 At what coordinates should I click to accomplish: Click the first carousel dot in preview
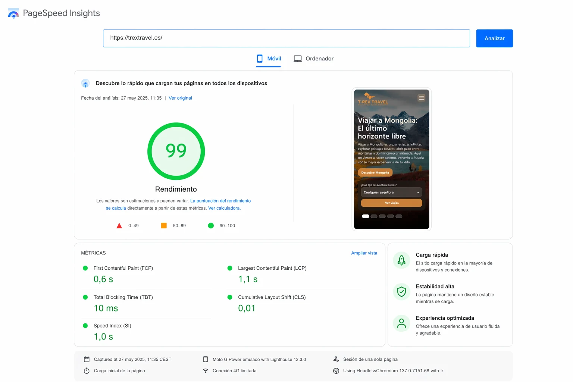point(366,216)
